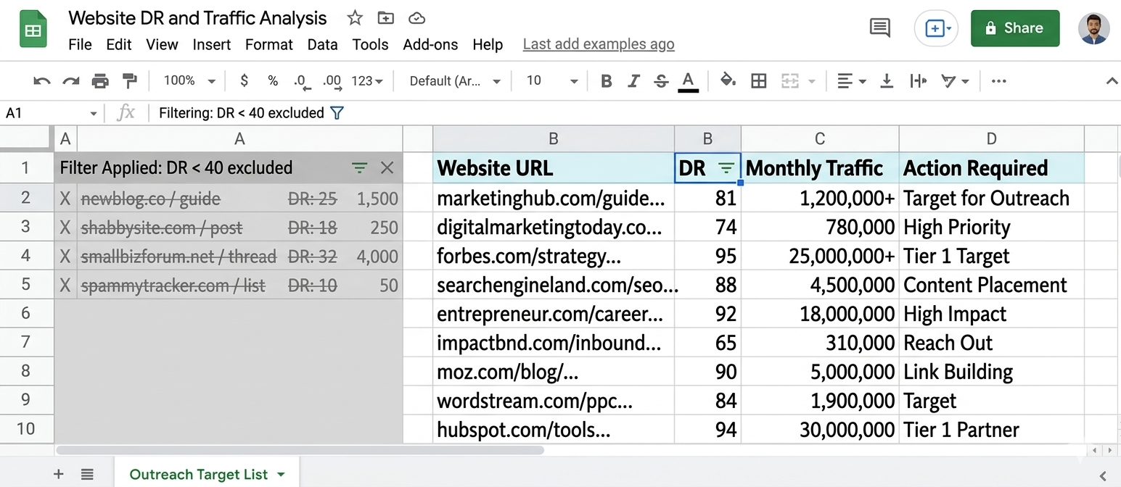Toggle bold formatting
This screenshot has height=487, width=1121.
606,80
